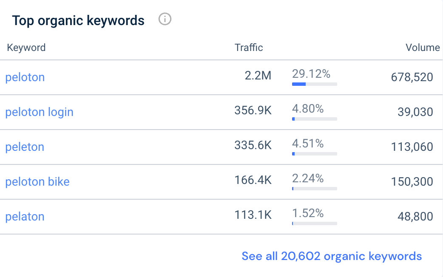Select the pelaton keyword link
This screenshot has height=277, width=443.
tap(25, 217)
